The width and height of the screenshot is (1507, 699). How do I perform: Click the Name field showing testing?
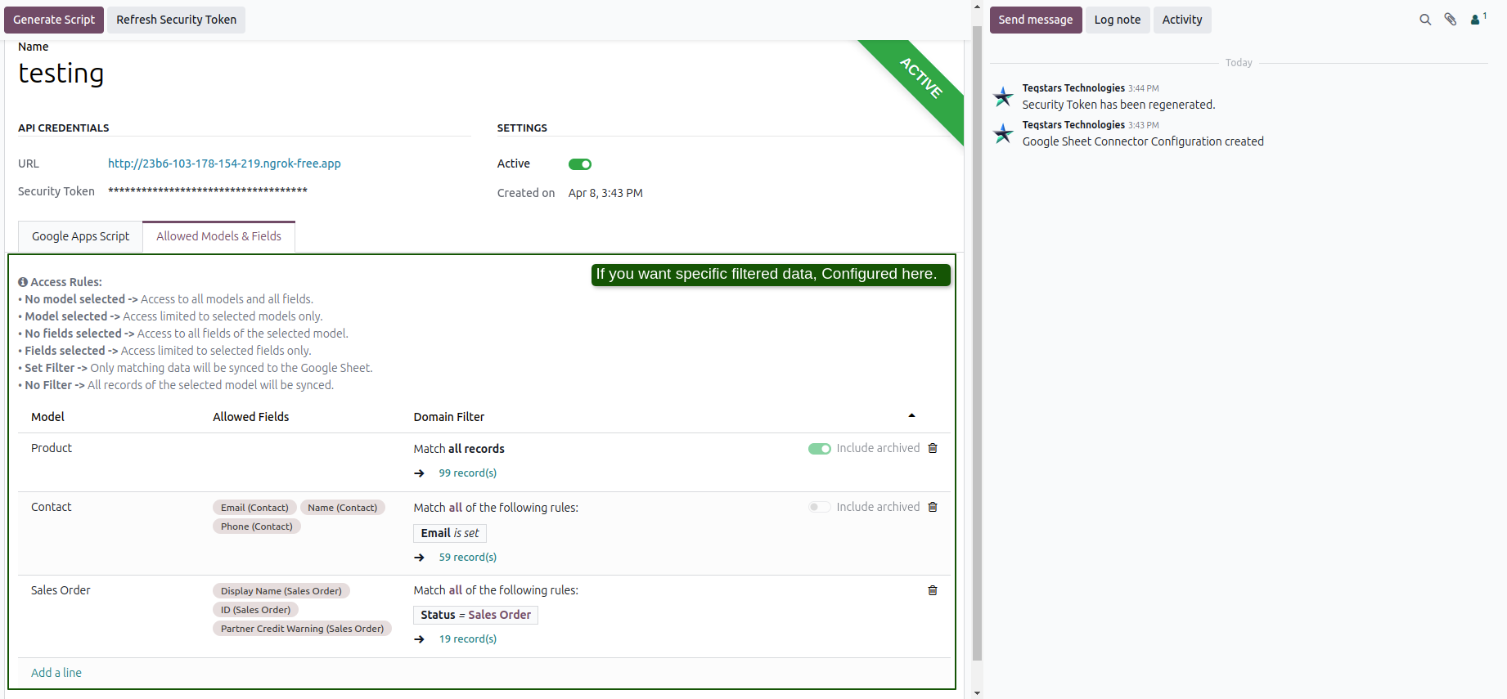coord(61,74)
